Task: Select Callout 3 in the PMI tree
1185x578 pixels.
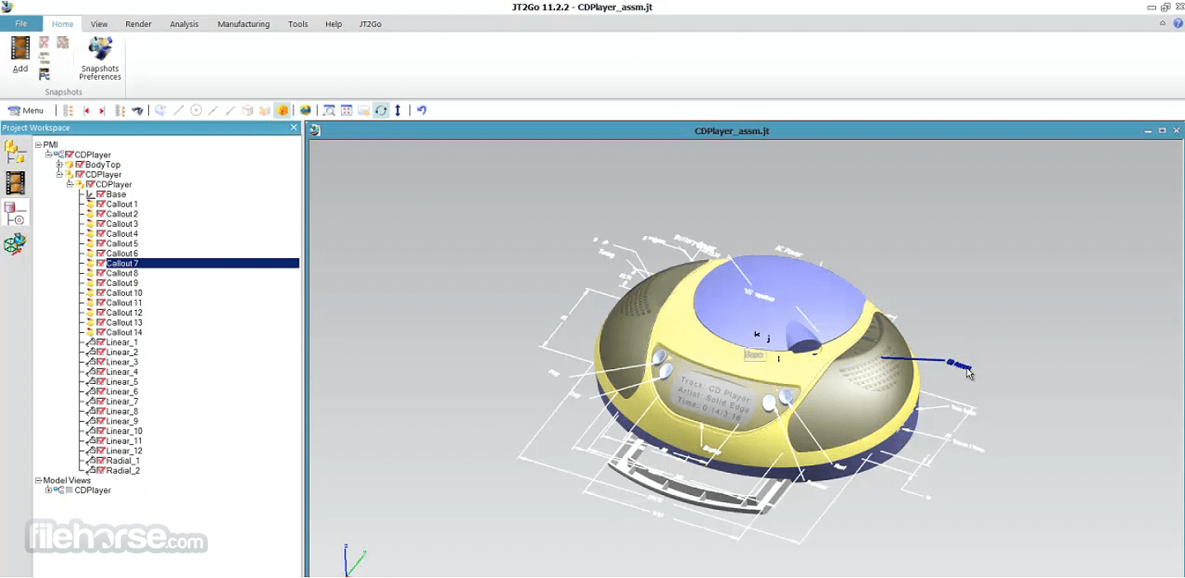Action: pos(122,224)
